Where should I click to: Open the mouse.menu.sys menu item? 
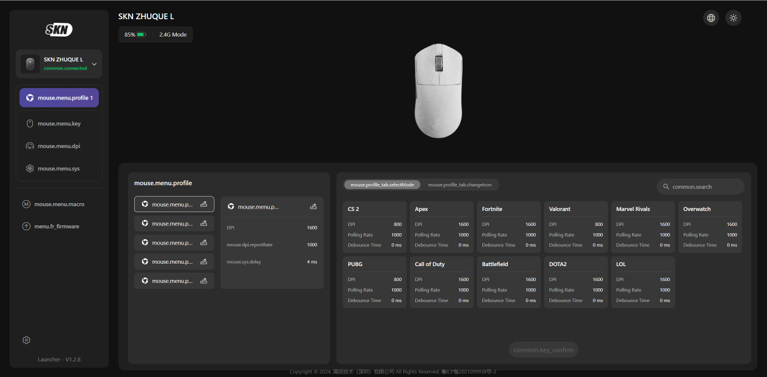click(x=59, y=168)
